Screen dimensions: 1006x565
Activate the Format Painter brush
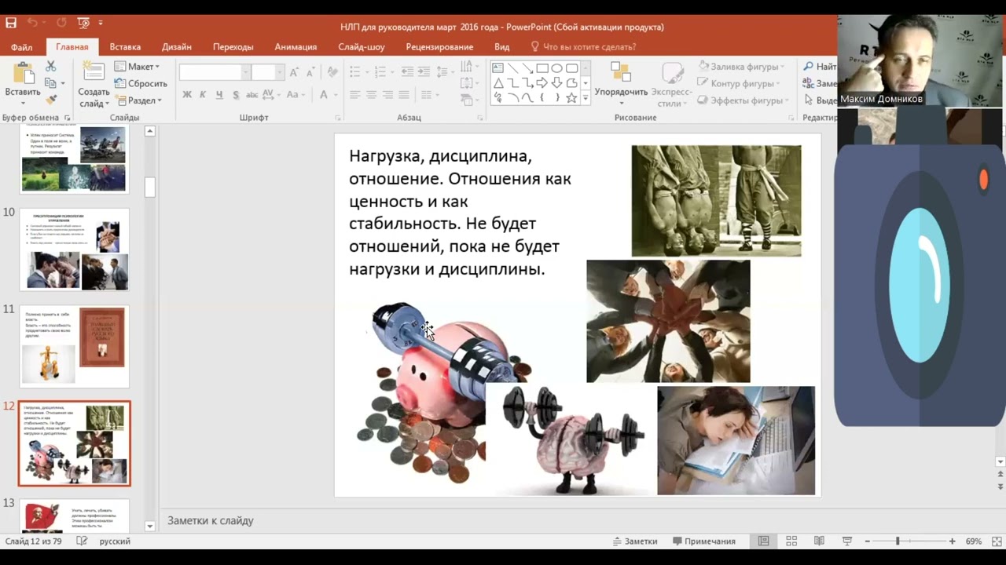tap(51, 100)
